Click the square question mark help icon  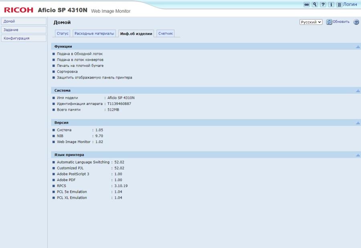(x=323, y=4)
